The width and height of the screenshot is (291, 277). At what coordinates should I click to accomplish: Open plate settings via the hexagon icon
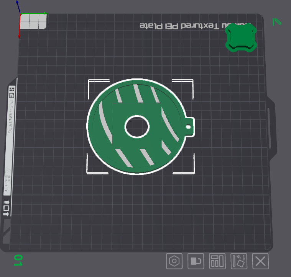174,261
